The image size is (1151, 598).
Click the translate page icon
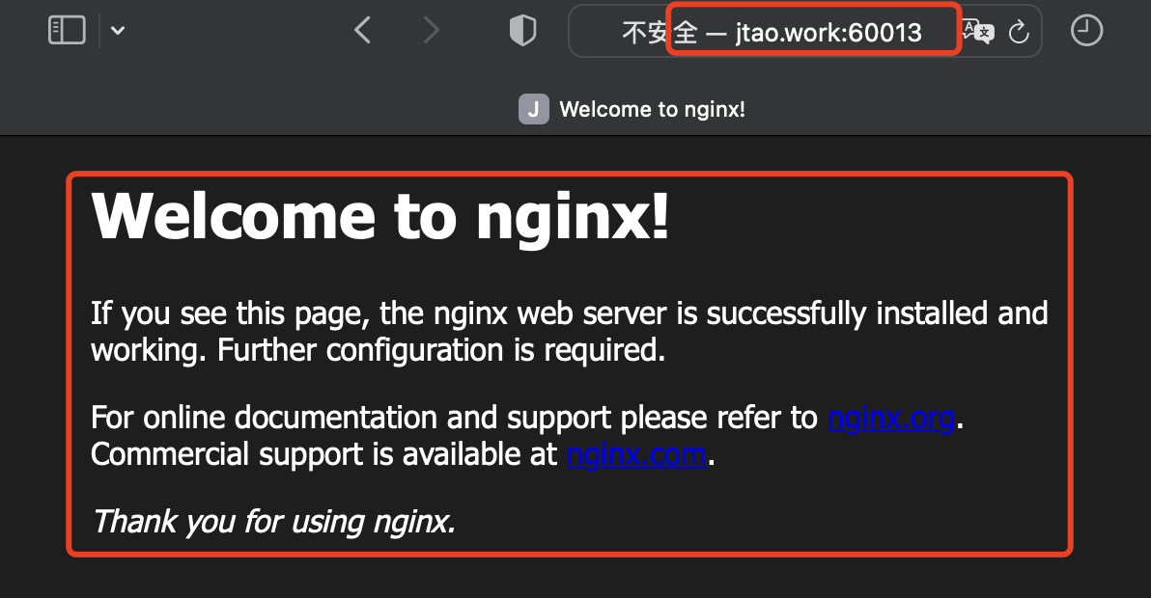(x=978, y=32)
